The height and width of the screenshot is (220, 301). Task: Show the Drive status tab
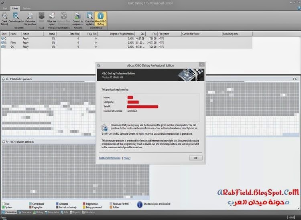(52, 212)
